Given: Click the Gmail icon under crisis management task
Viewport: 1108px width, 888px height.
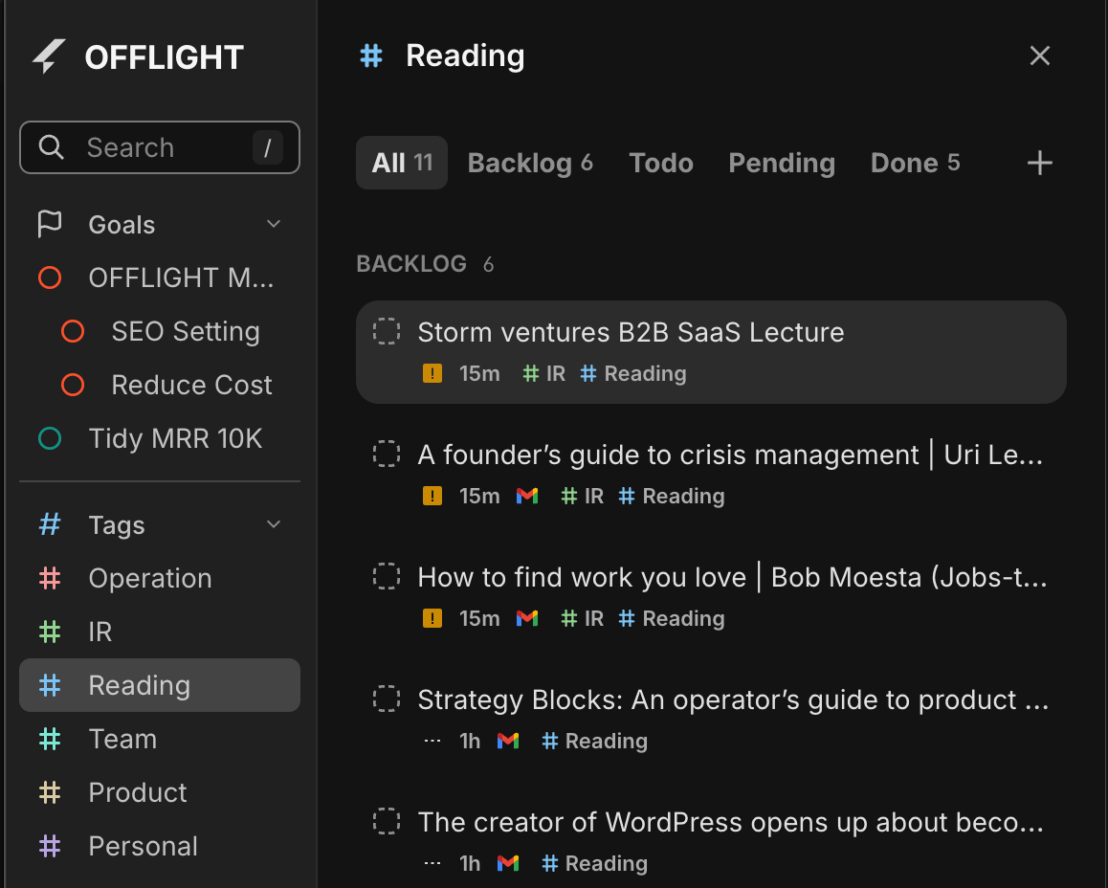Looking at the screenshot, I should coord(527,496).
